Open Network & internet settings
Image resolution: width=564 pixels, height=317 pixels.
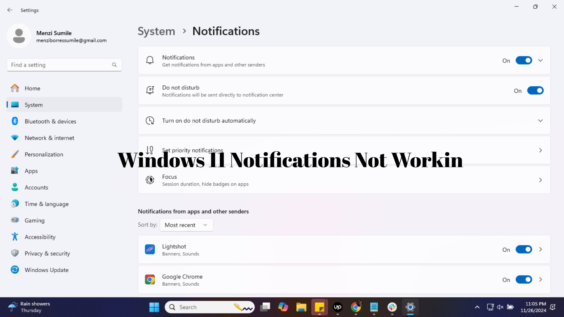click(x=49, y=137)
